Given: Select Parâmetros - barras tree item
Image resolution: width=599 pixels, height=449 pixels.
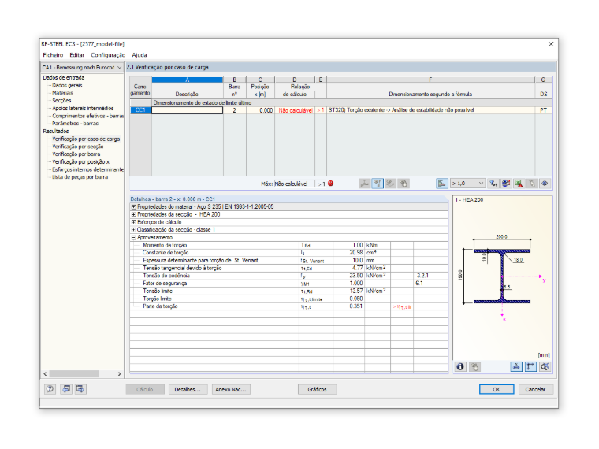Looking at the screenshot, I should pos(75,124).
